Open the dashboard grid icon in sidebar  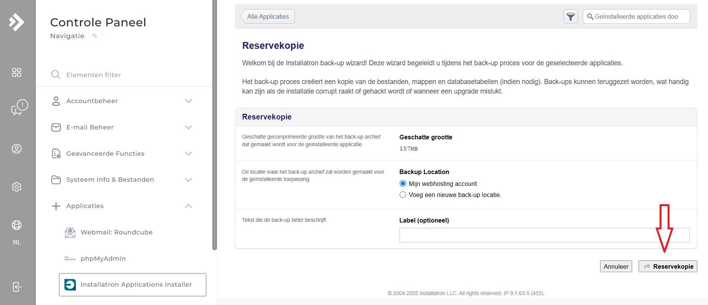[16, 73]
